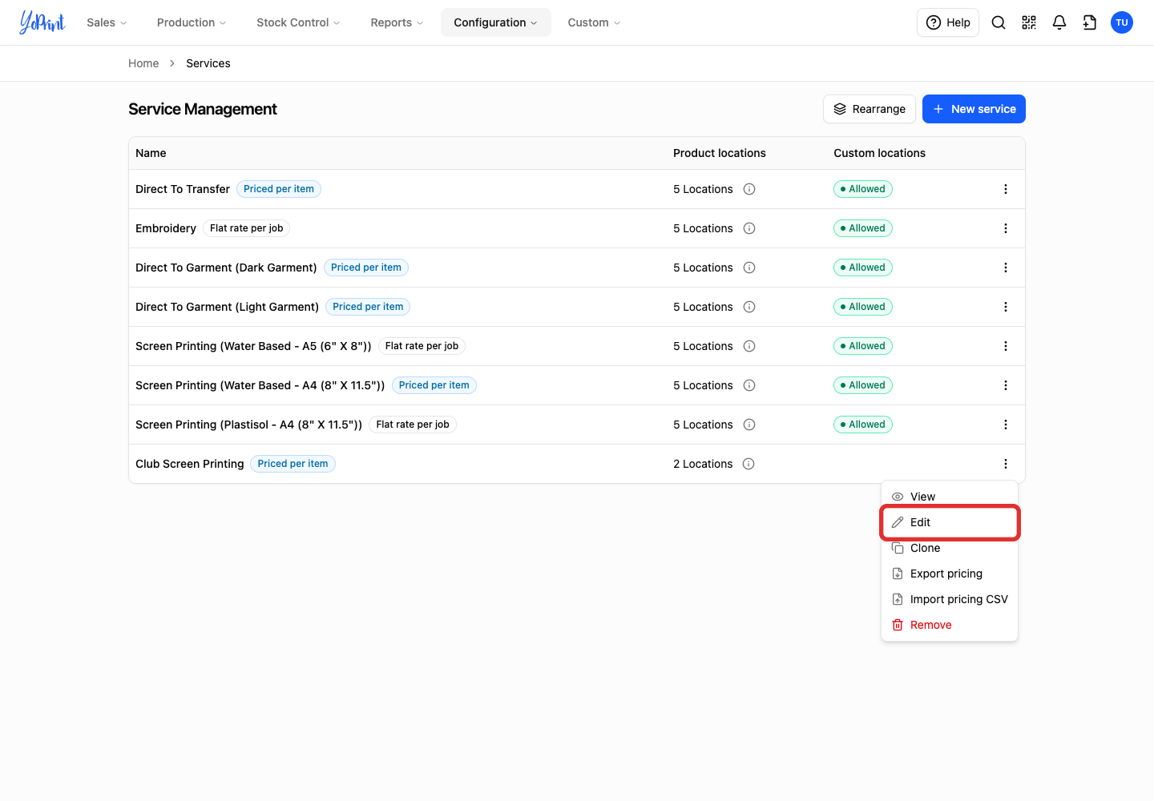Screen dimensions: 1154x801
Task: Click the New service button
Action: pos(974,109)
